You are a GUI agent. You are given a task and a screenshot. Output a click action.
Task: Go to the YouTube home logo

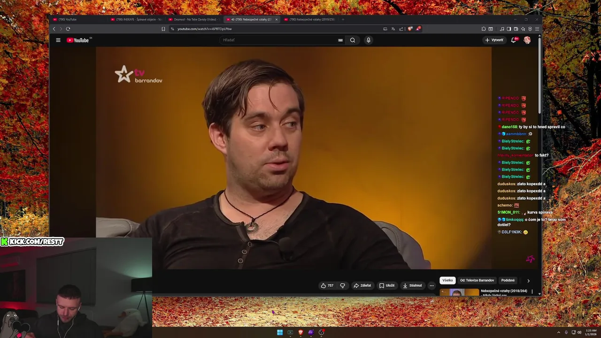(x=78, y=40)
